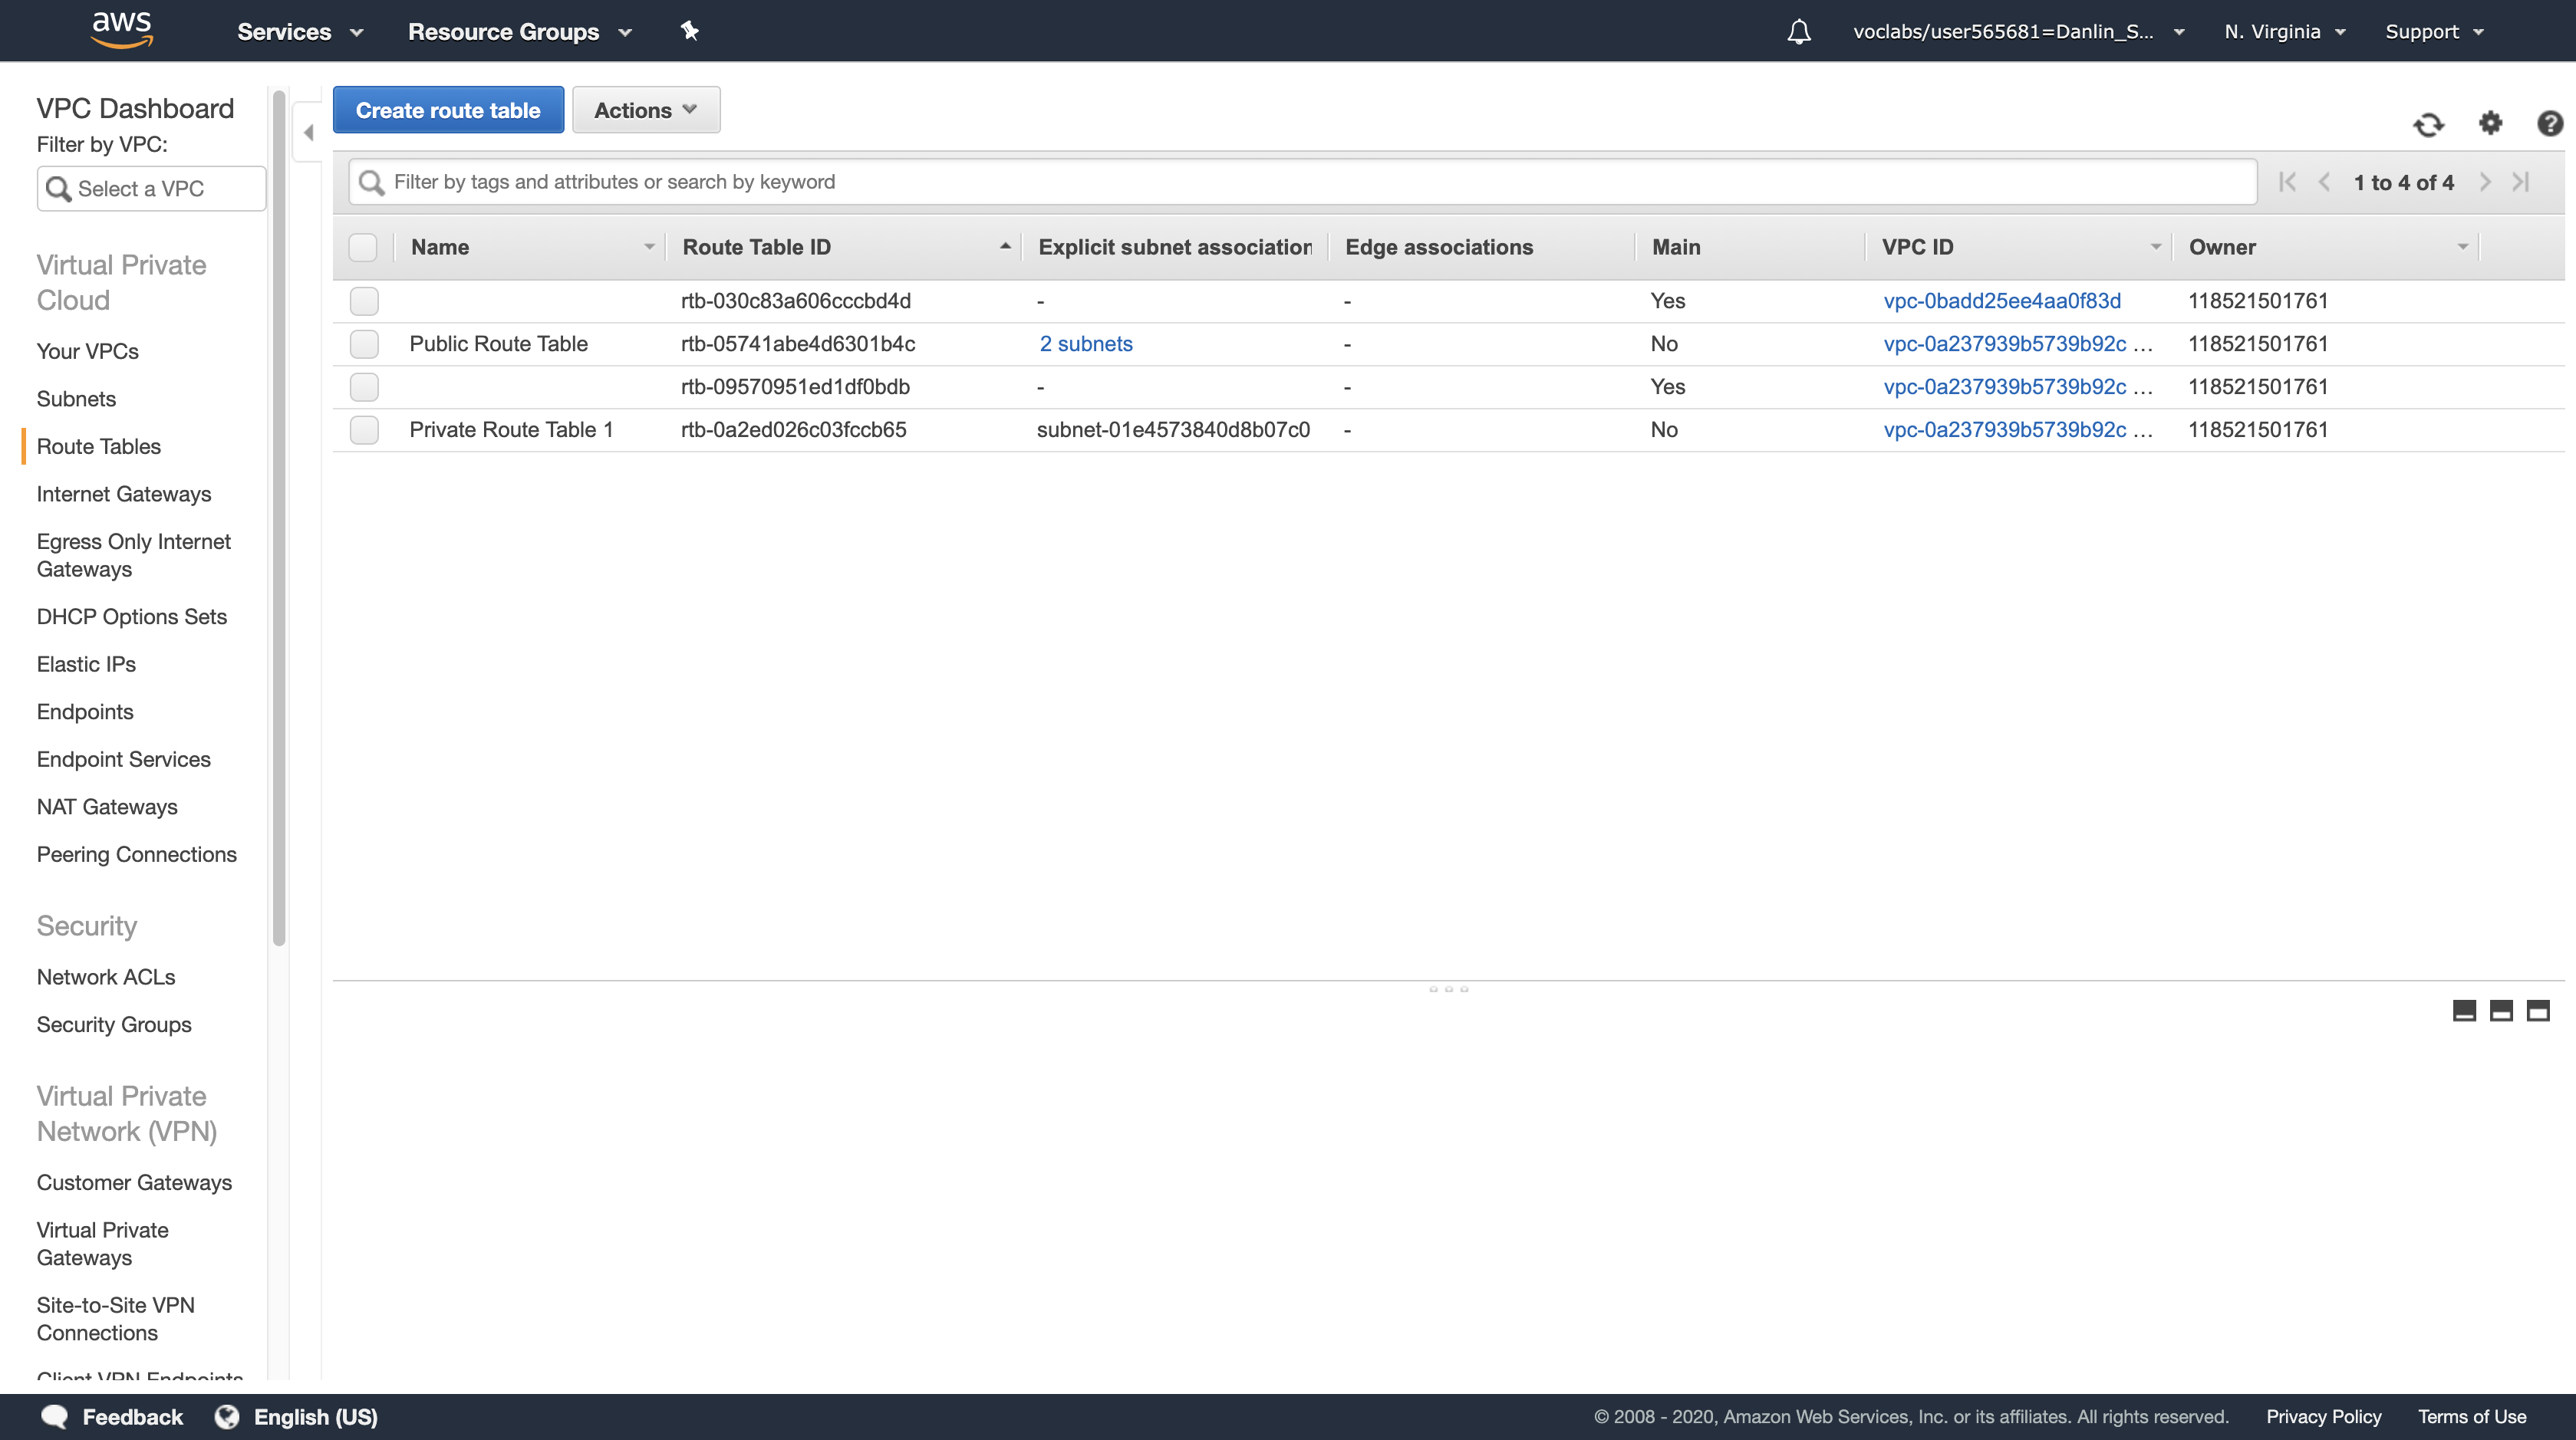
Task: Click the route table filter search field
Action: point(1300,182)
